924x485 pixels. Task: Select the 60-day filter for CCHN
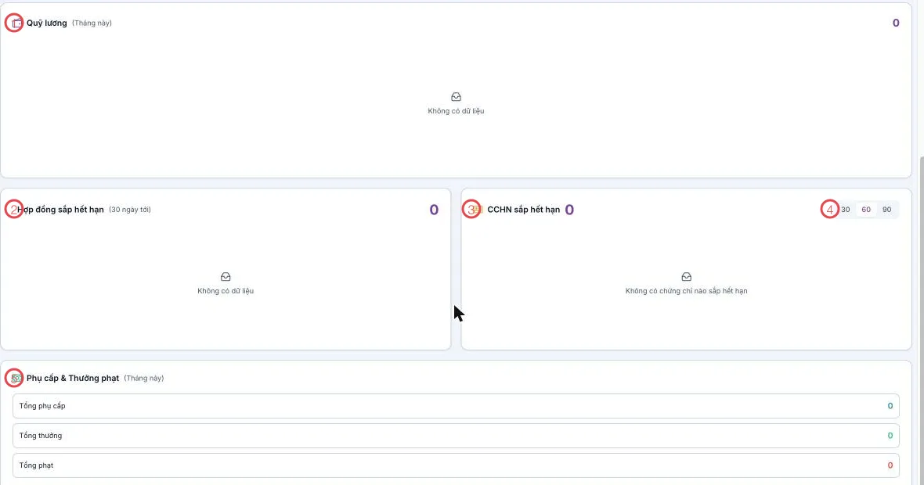(x=866, y=210)
